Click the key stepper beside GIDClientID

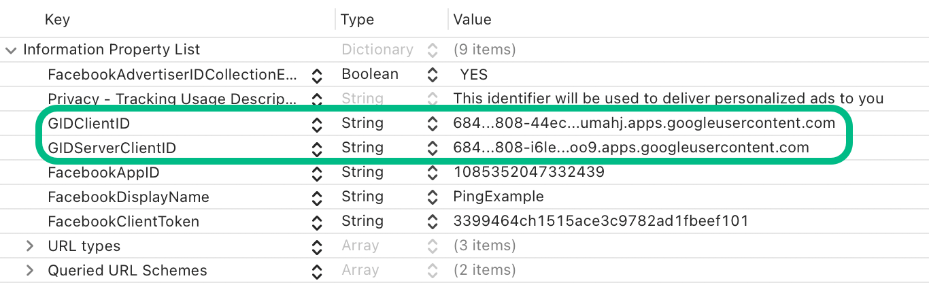(316, 124)
